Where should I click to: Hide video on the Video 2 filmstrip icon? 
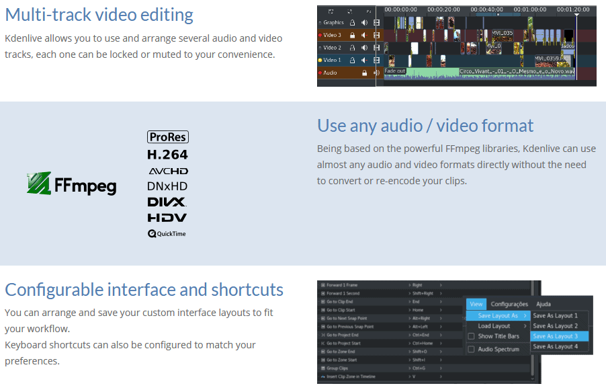[376, 48]
